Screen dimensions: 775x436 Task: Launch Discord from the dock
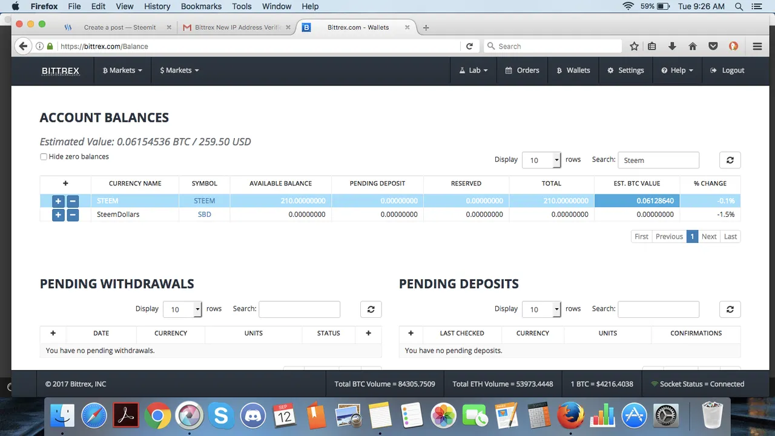tap(253, 415)
